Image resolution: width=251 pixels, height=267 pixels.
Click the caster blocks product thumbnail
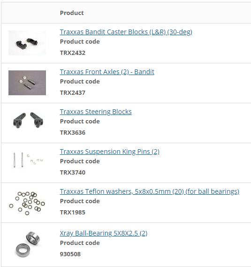pos(27,43)
